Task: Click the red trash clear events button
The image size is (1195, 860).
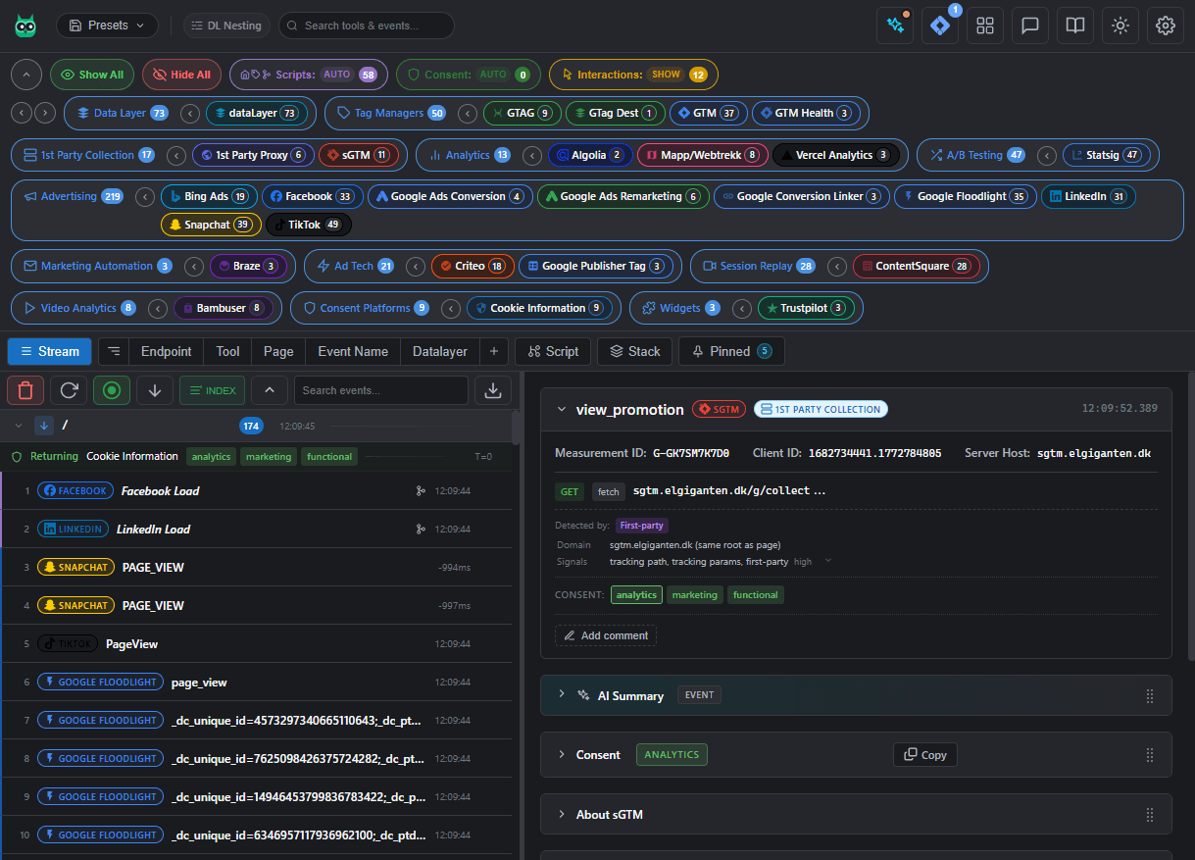Action: coord(25,390)
